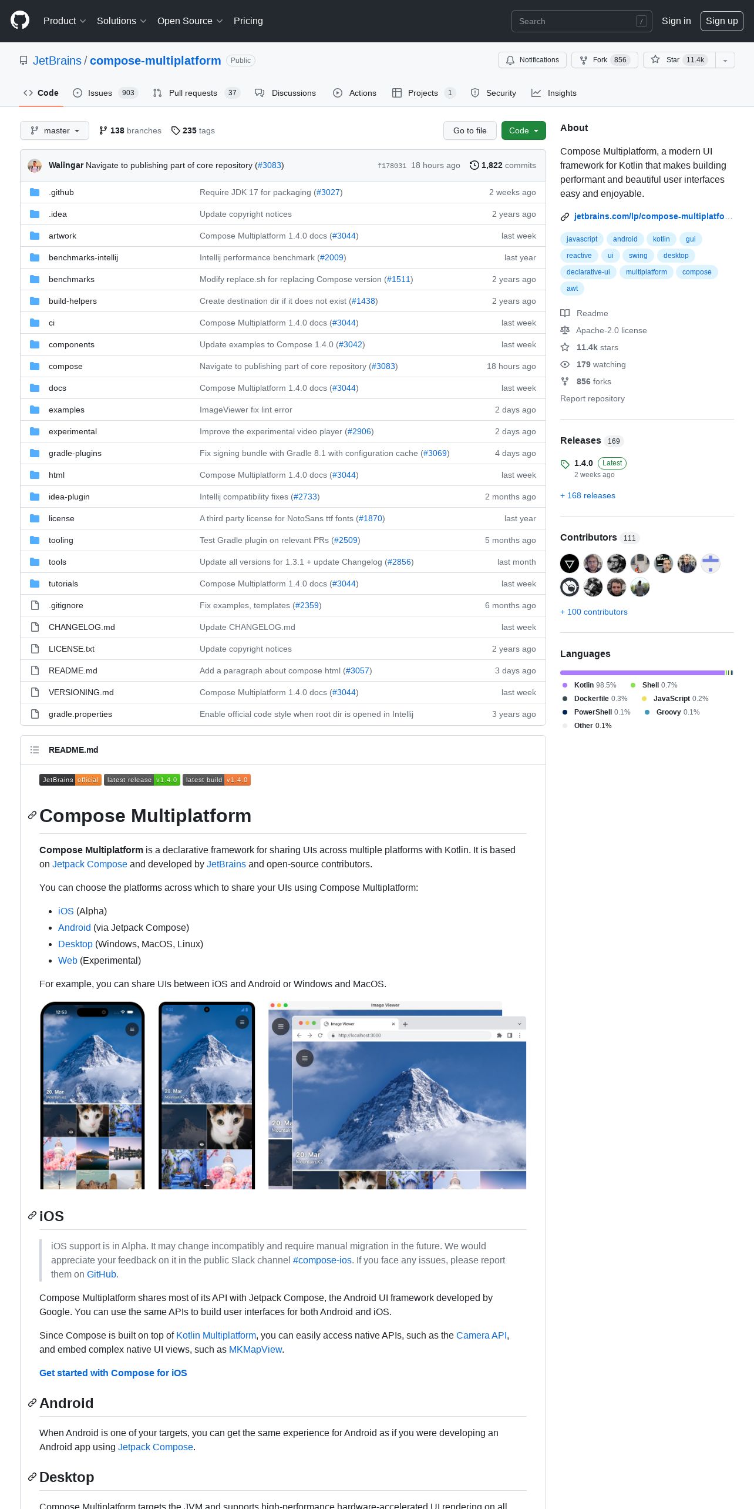Screen dimensions: 754x1509
Task: Open the + 100 contributors link
Action: (x=594, y=612)
